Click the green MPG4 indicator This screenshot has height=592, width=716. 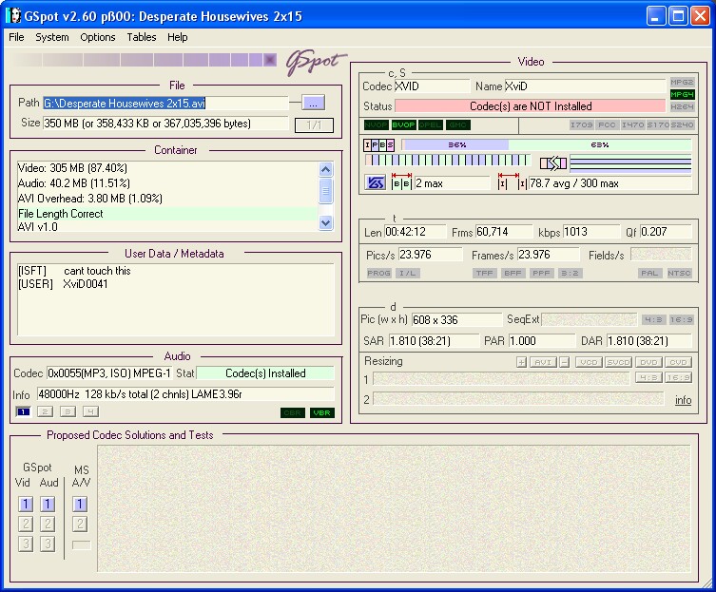pyautogui.click(x=682, y=94)
